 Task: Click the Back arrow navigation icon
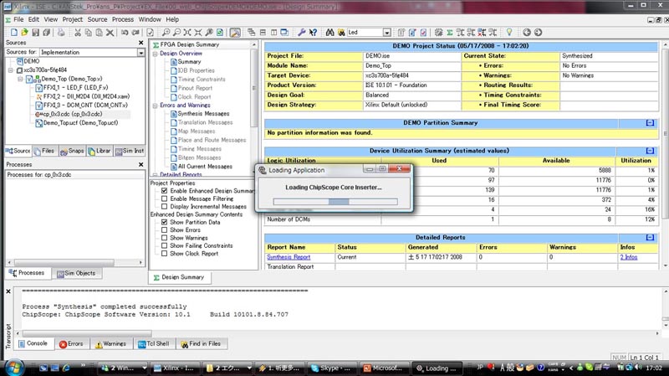point(527,33)
